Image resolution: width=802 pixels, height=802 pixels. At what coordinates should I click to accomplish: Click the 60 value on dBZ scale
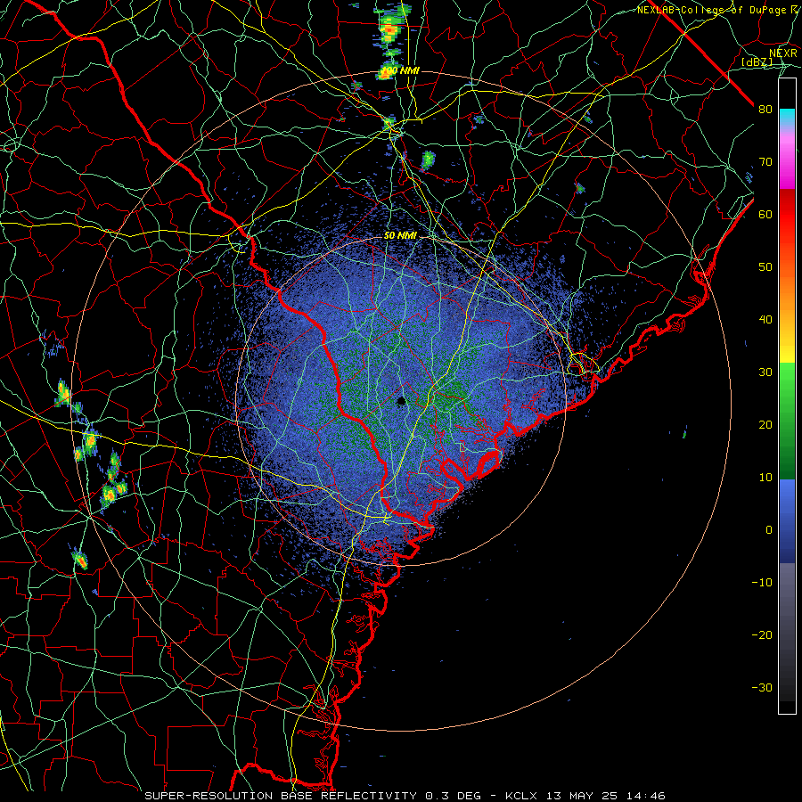[x=765, y=214]
